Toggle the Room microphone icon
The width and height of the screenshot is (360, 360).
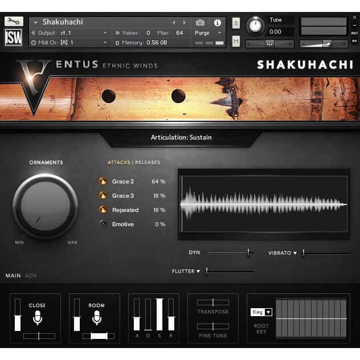pyautogui.click(x=97, y=318)
